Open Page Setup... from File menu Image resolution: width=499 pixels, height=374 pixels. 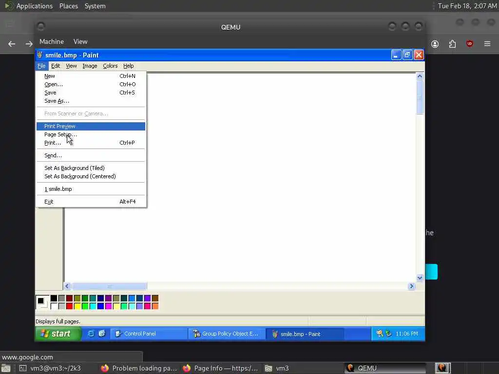coord(91,134)
